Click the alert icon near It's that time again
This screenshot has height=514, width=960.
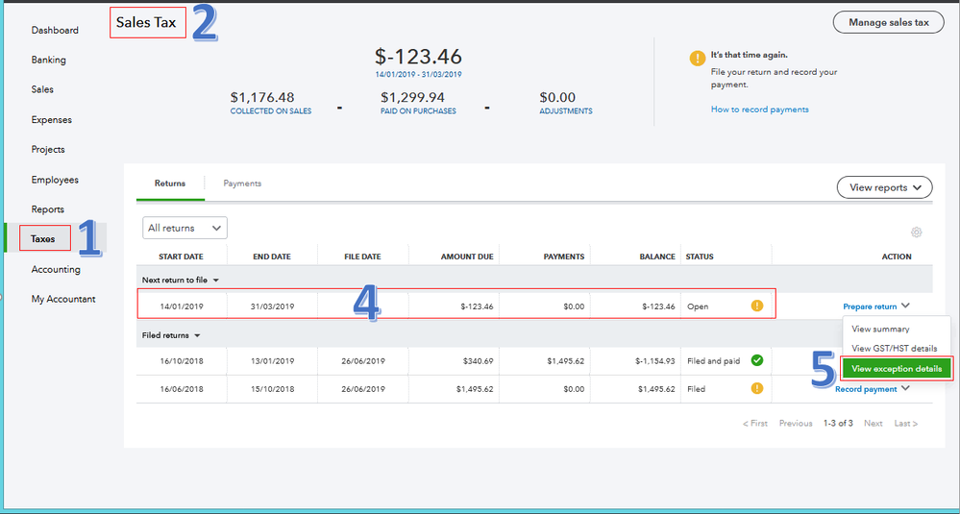pos(698,59)
